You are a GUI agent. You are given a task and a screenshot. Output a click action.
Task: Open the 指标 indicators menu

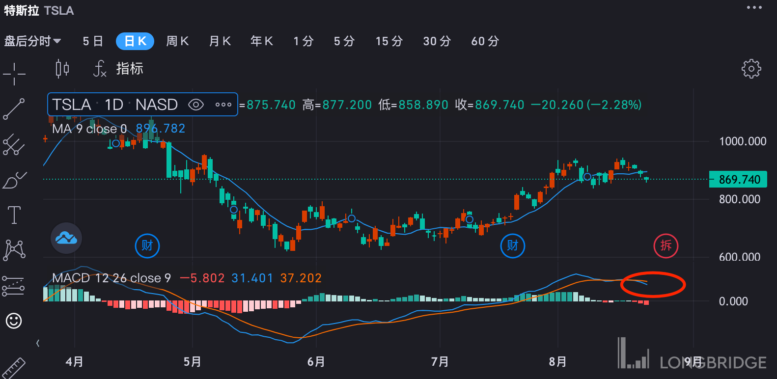pos(118,69)
